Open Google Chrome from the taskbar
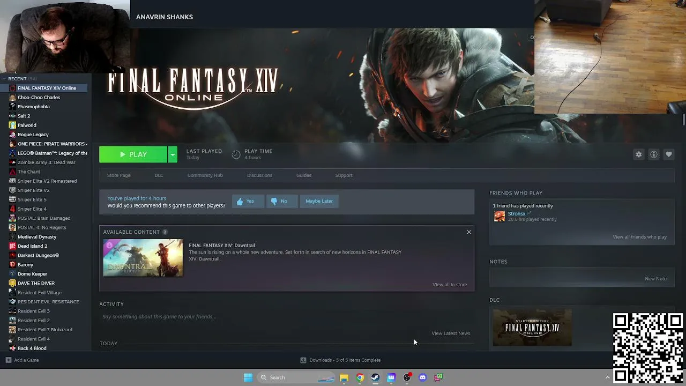The height and width of the screenshot is (386, 686). pos(360,377)
